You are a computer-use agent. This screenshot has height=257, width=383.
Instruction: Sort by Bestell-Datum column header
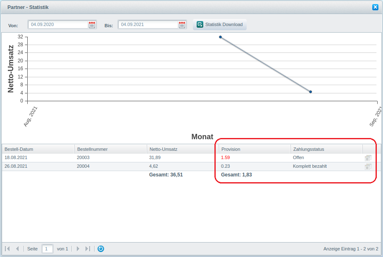pos(38,149)
